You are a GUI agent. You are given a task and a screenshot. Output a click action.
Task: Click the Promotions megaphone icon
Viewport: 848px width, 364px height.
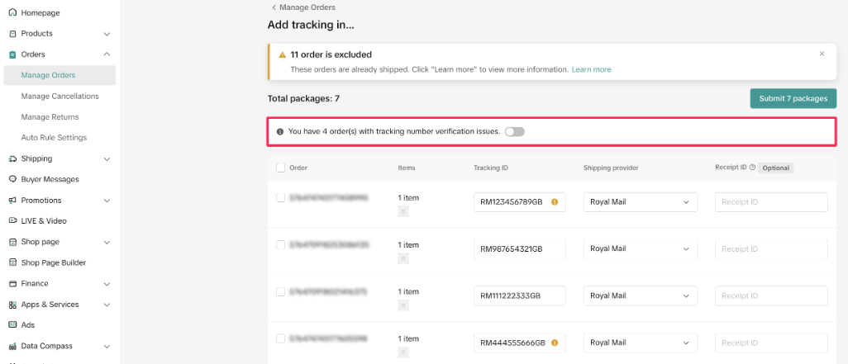coord(12,201)
